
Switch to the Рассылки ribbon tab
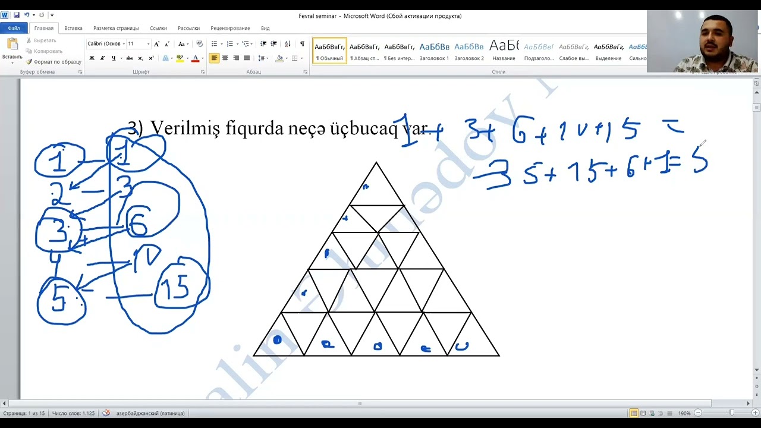point(188,28)
